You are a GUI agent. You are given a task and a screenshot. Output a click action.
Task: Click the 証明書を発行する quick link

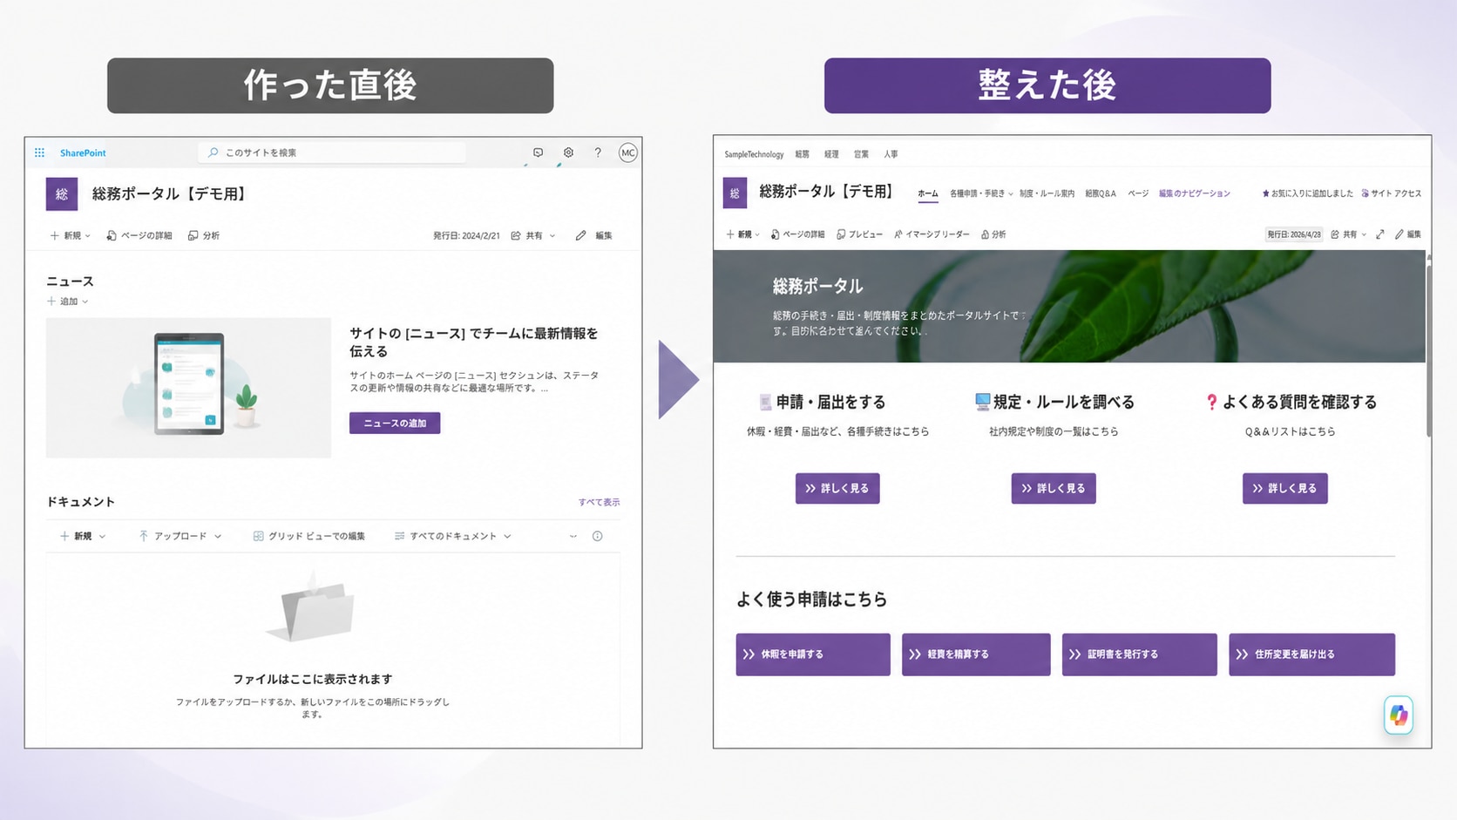[x=1140, y=654]
